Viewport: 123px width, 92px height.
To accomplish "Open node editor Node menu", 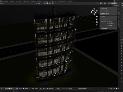I will point(44,89).
